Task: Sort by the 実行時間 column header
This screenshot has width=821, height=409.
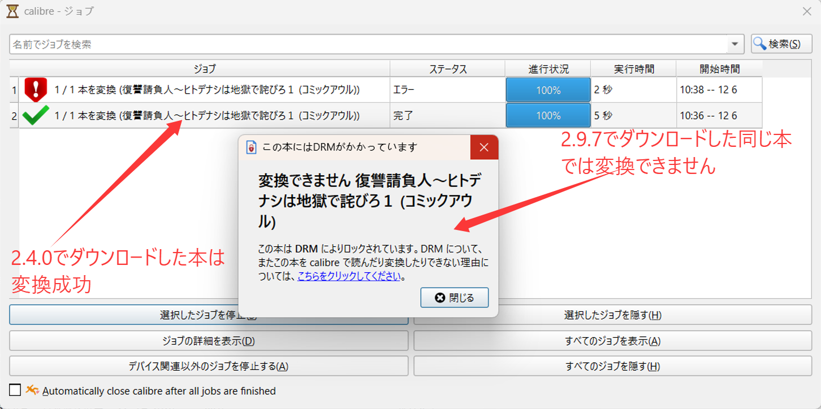Action: pyautogui.click(x=634, y=69)
